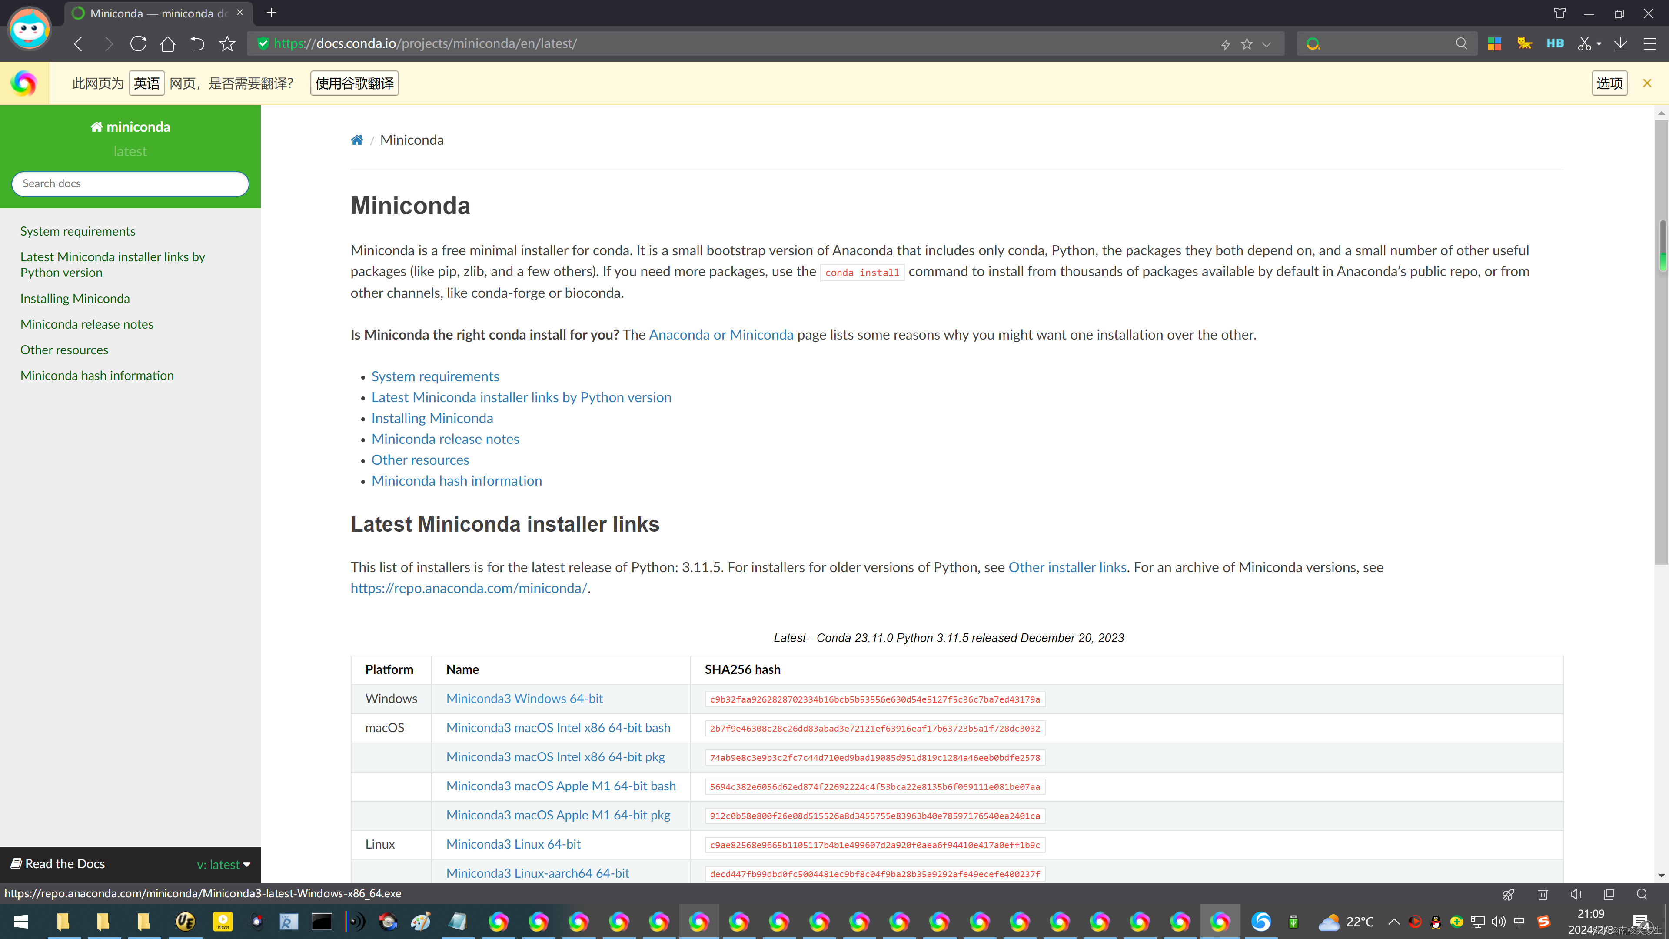The image size is (1669, 939).
Task: Dismiss the translation bar with the X
Action: tap(1647, 83)
